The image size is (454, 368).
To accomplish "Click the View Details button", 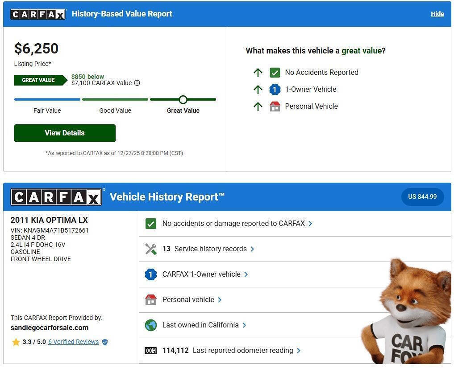I will click(65, 133).
